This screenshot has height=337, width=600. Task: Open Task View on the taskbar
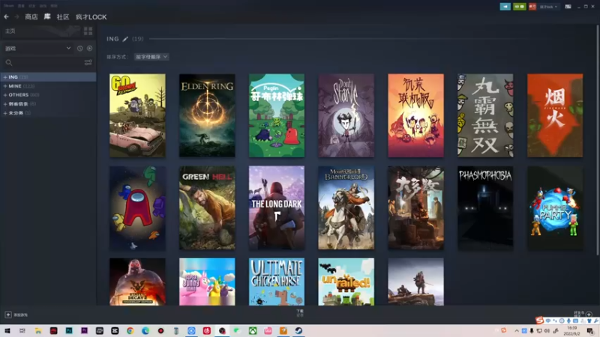point(22,331)
